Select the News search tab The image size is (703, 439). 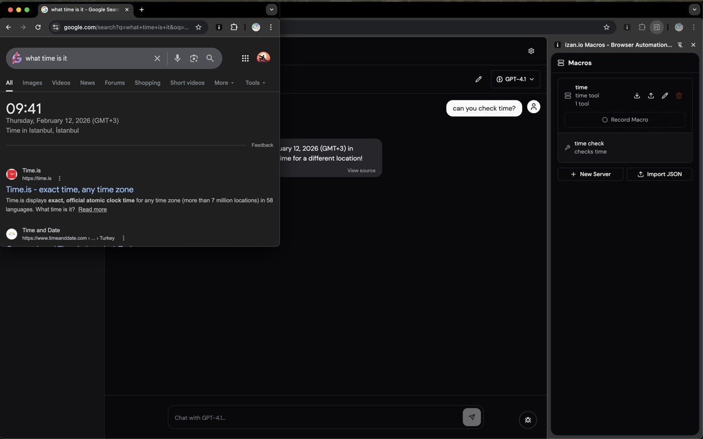click(87, 82)
